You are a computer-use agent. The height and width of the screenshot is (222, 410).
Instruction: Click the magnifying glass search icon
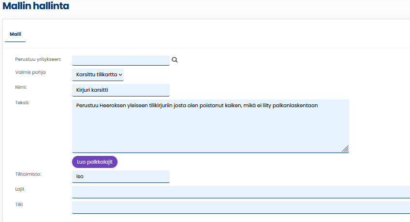175,60
